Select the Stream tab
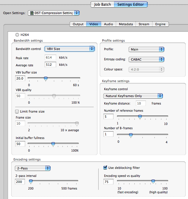Image resolution: width=188 pixels, height=199 pixels. [x=144, y=24]
